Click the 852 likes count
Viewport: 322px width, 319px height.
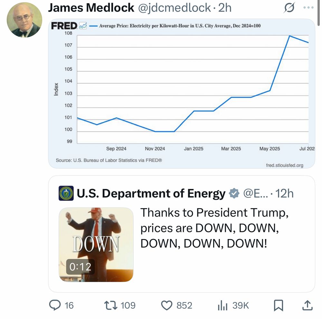pos(184,306)
